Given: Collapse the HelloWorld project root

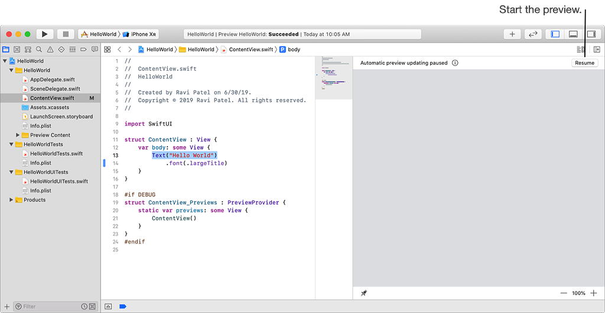Looking at the screenshot, I should click(x=5, y=61).
